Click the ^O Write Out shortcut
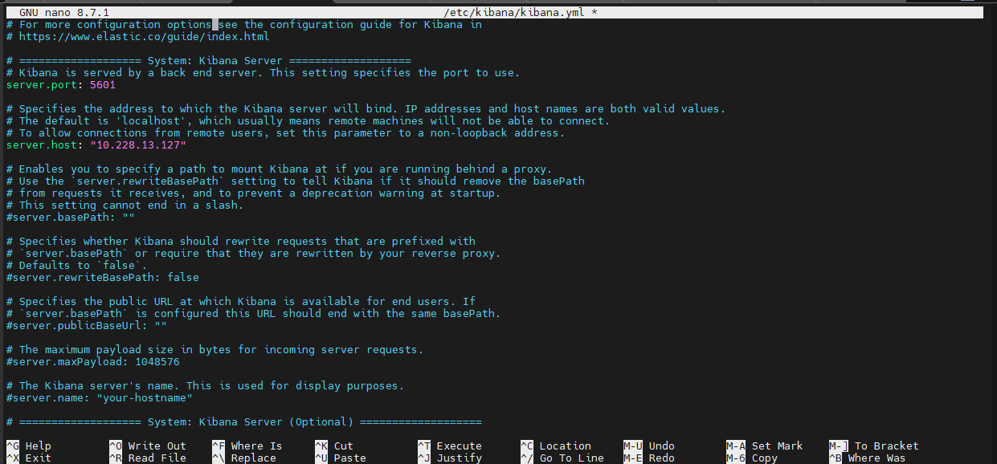Image resolution: width=997 pixels, height=464 pixels. coord(148,446)
